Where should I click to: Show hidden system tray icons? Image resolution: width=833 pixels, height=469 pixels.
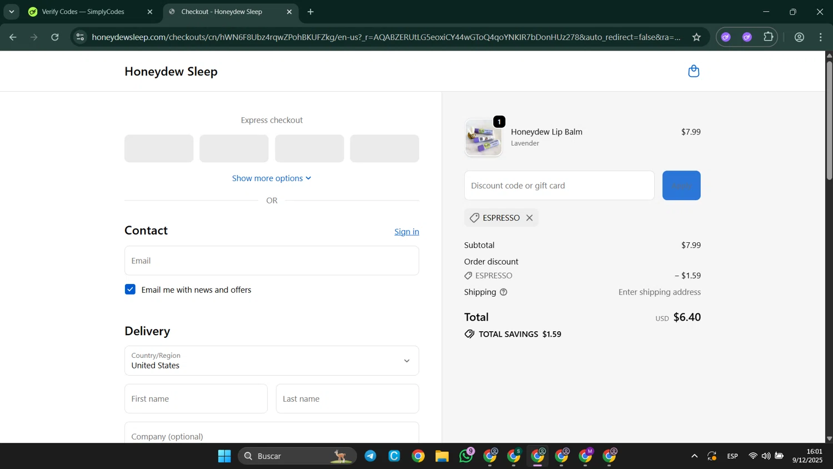coord(694,456)
